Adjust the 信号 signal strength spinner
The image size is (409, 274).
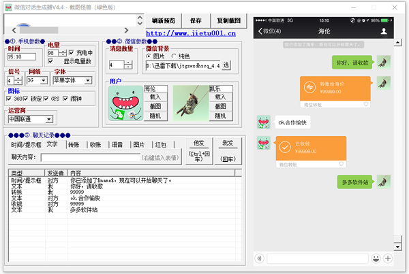tap(18, 80)
